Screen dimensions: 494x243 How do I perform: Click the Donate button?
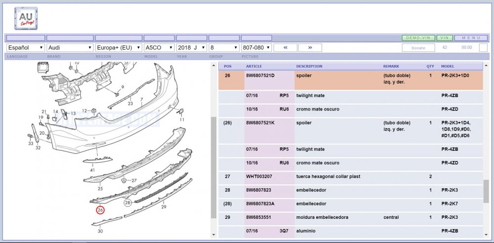pyautogui.click(x=418, y=48)
